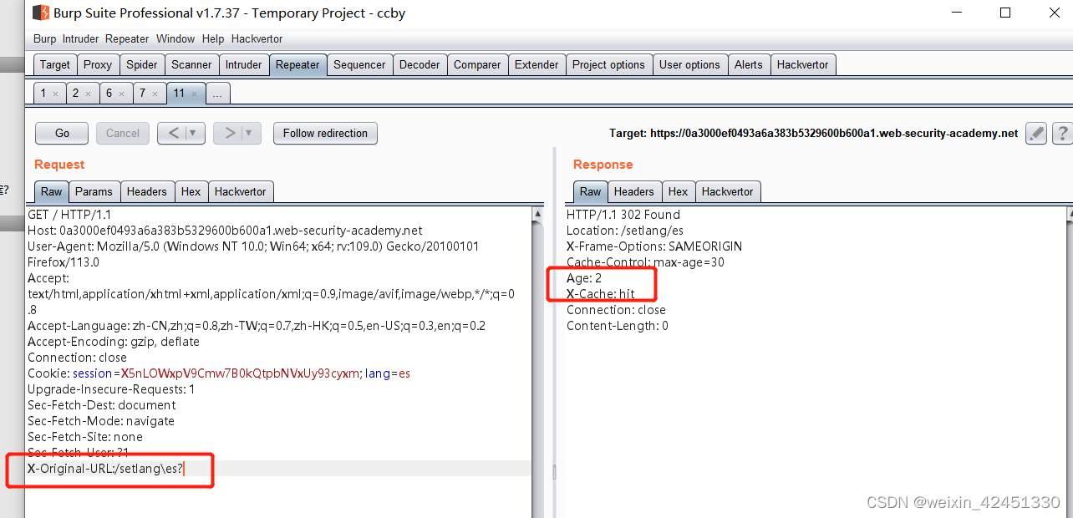The height and width of the screenshot is (518, 1073).
Task: Switch to the Decoder tab
Action: click(420, 65)
